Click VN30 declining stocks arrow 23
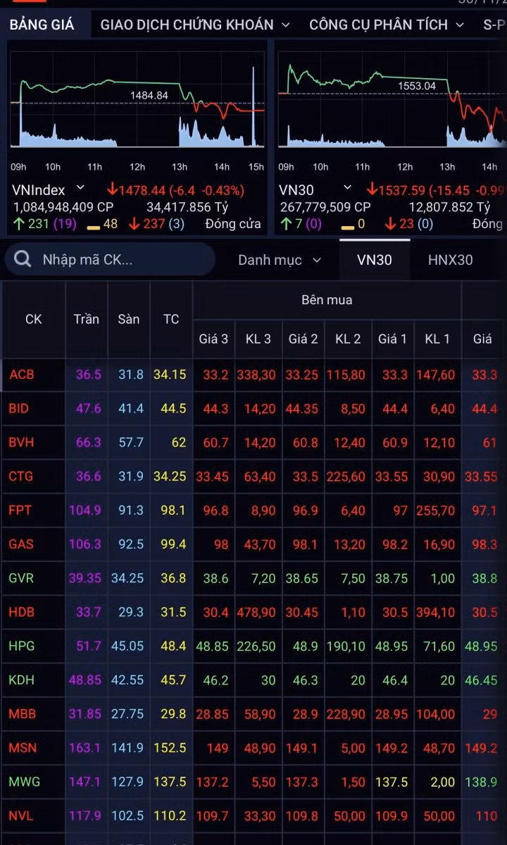Image resolution: width=507 pixels, height=845 pixels. [398, 224]
